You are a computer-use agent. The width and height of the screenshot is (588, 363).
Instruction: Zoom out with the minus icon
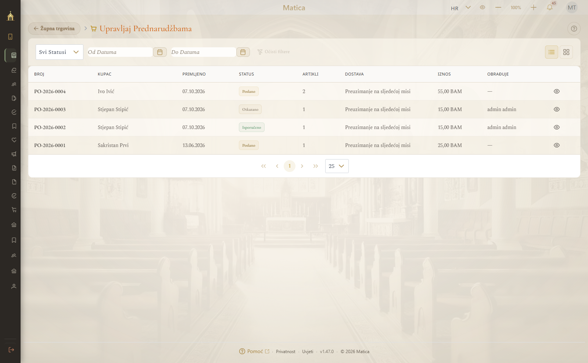(x=498, y=7)
